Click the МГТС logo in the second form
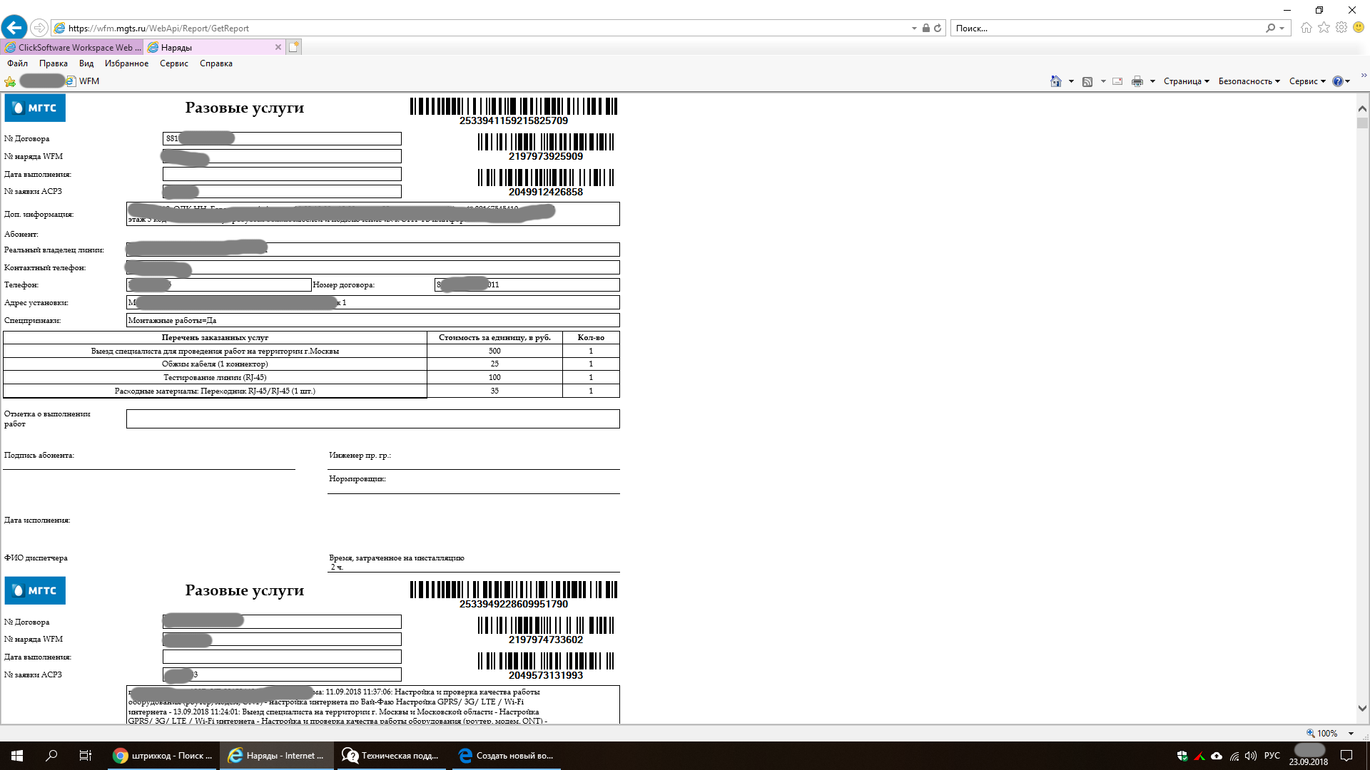The width and height of the screenshot is (1370, 770). click(35, 590)
